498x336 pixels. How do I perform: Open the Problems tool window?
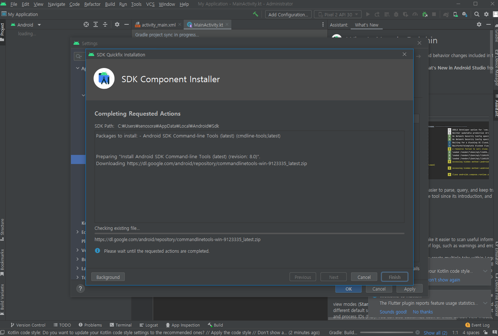pyautogui.click(x=90, y=325)
